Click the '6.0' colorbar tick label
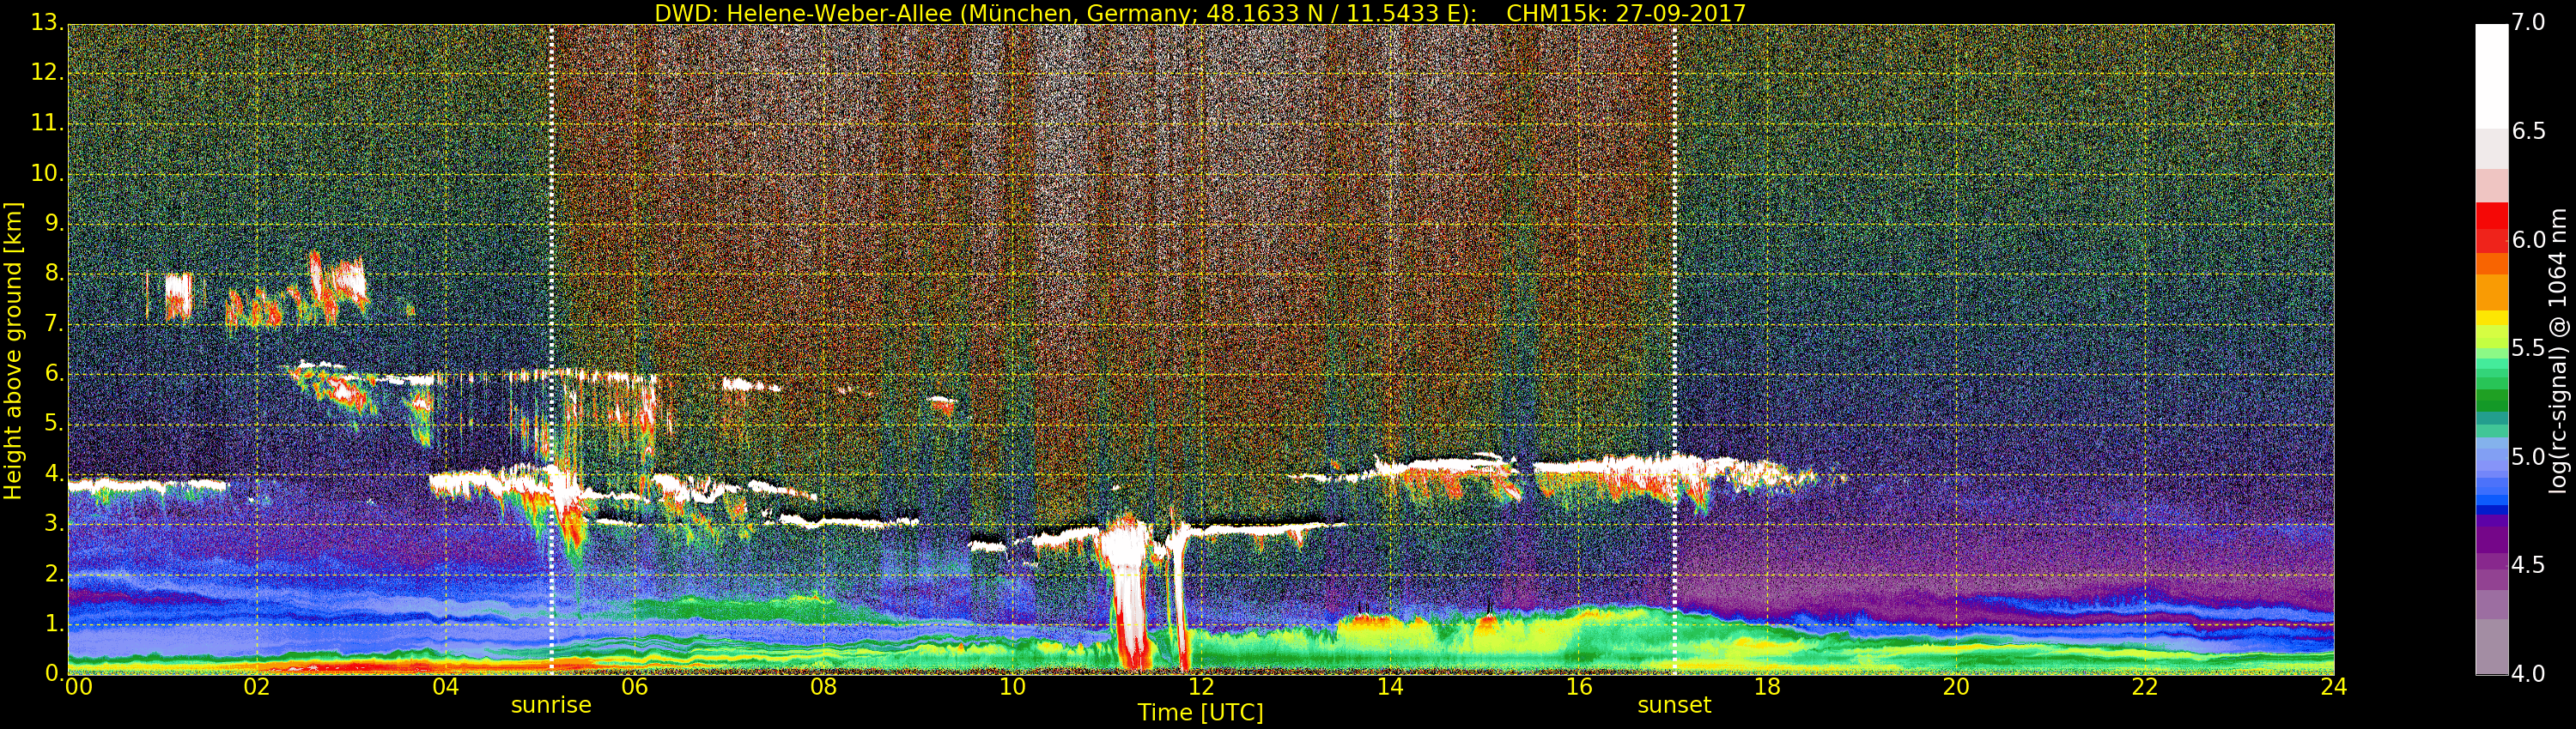2576x729 pixels. pos(2529,239)
